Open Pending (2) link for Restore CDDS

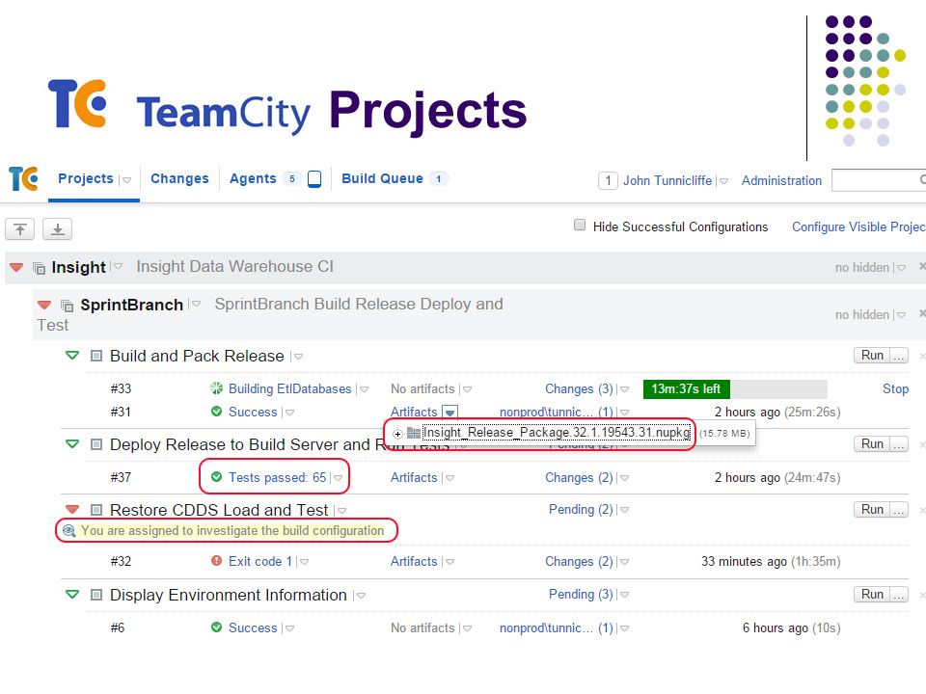point(581,509)
